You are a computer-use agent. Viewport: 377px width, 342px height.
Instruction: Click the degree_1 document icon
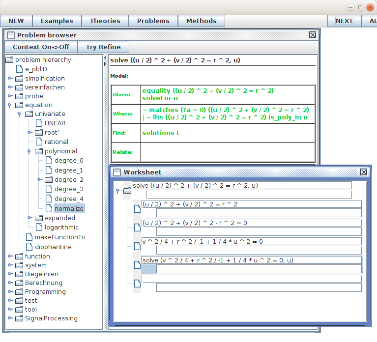tap(49, 170)
